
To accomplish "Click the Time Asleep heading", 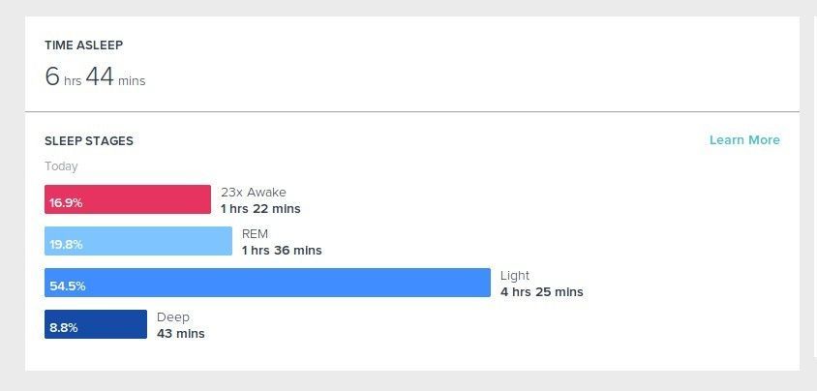I will pos(84,45).
